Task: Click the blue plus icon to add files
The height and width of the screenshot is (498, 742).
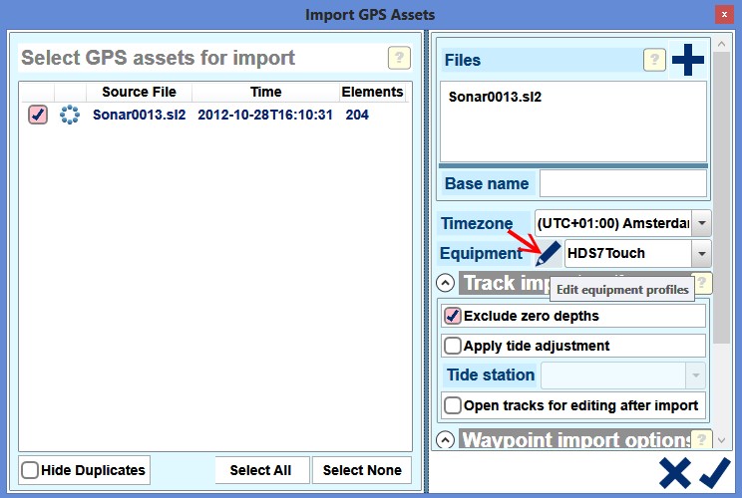Action: point(687,61)
